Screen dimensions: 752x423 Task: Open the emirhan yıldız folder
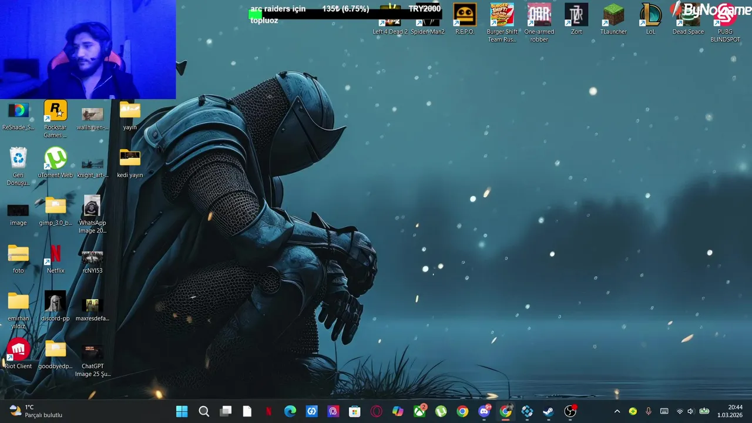(x=18, y=311)
